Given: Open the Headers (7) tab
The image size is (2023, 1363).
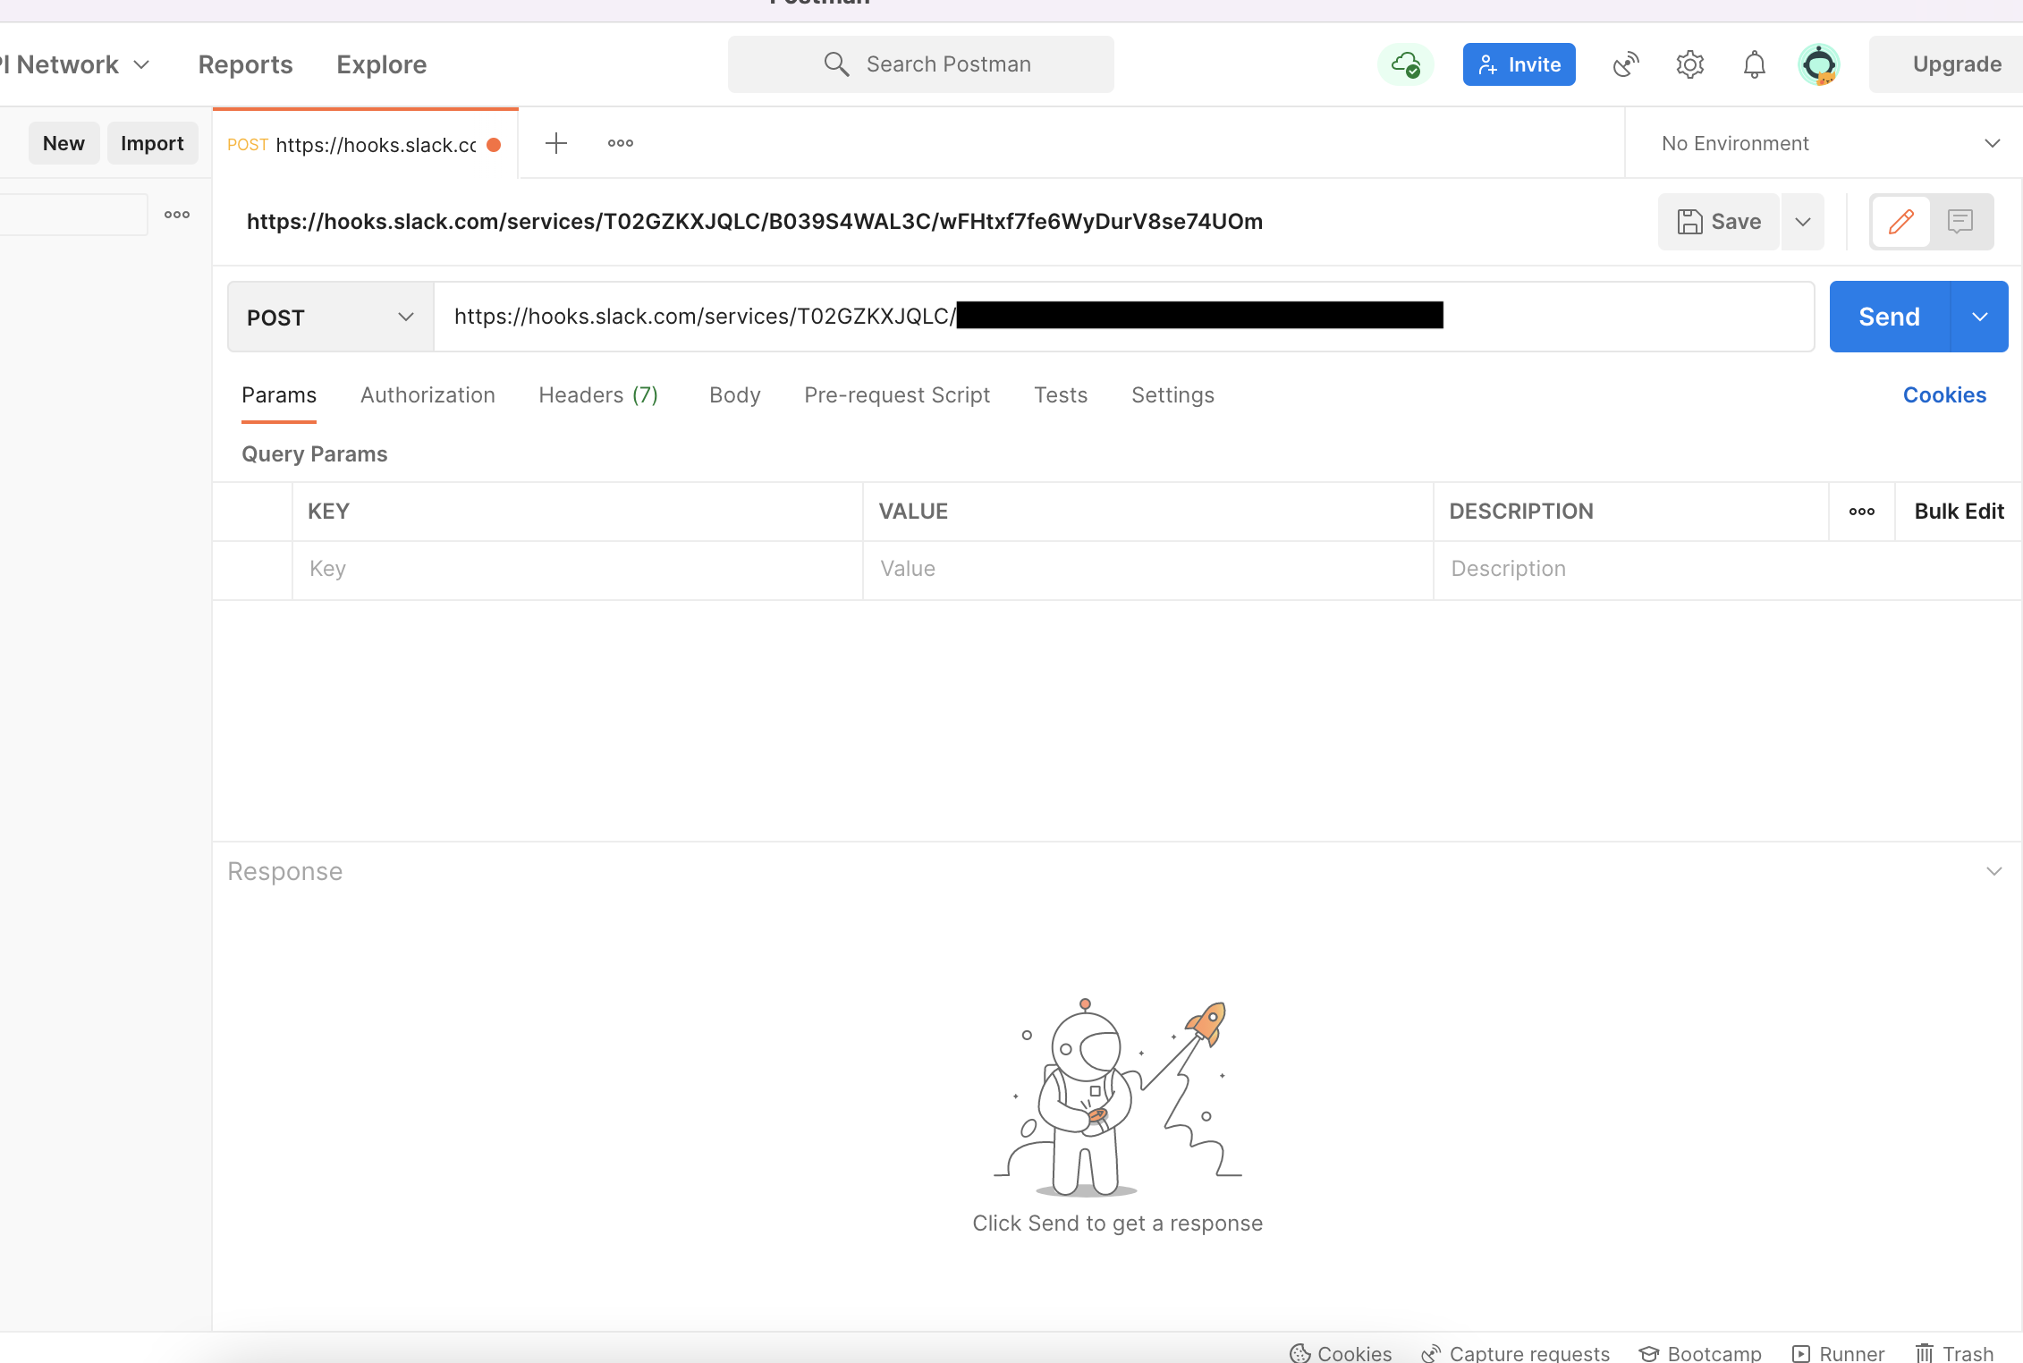Looking at the screenshot, I should pyautogui.click(x=598, y=395).
